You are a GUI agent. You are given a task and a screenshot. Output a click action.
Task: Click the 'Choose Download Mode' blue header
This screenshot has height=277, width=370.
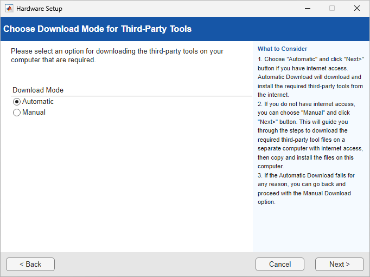click(x=98, y=29)
